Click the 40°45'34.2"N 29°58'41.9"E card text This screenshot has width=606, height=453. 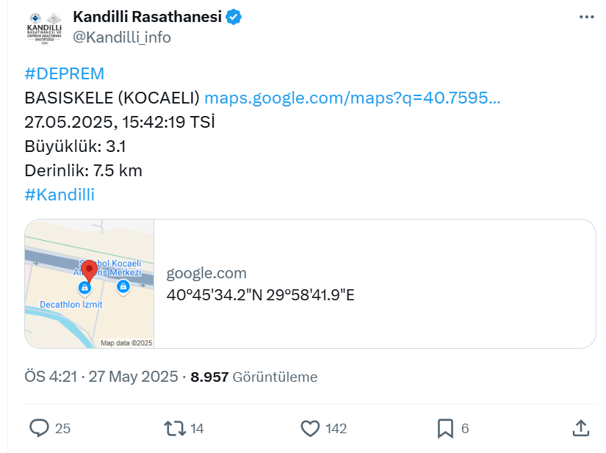[261, 295]
